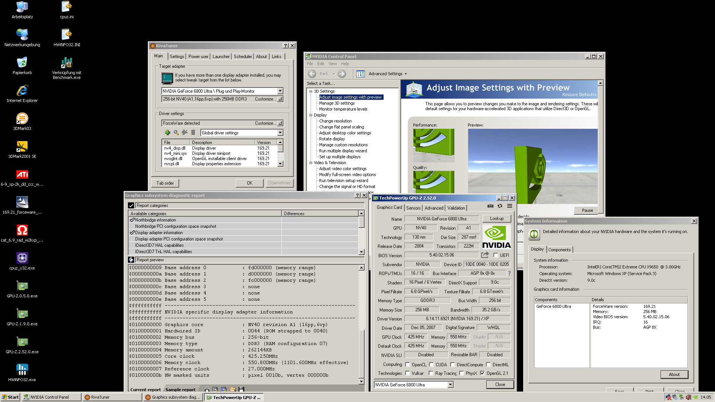Toggle the CUDA checkbox in GPU-Z

coord(431,364)
